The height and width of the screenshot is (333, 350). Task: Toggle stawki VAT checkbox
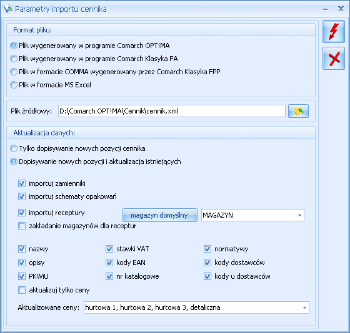coord(109,249)
